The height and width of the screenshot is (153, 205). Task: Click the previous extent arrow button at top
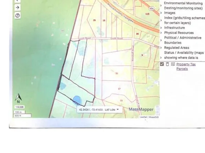pyautogui.click(x=18, y=1)
